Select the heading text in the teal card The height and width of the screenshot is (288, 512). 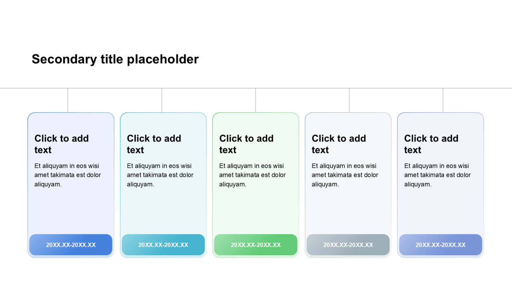coord(154,144)
